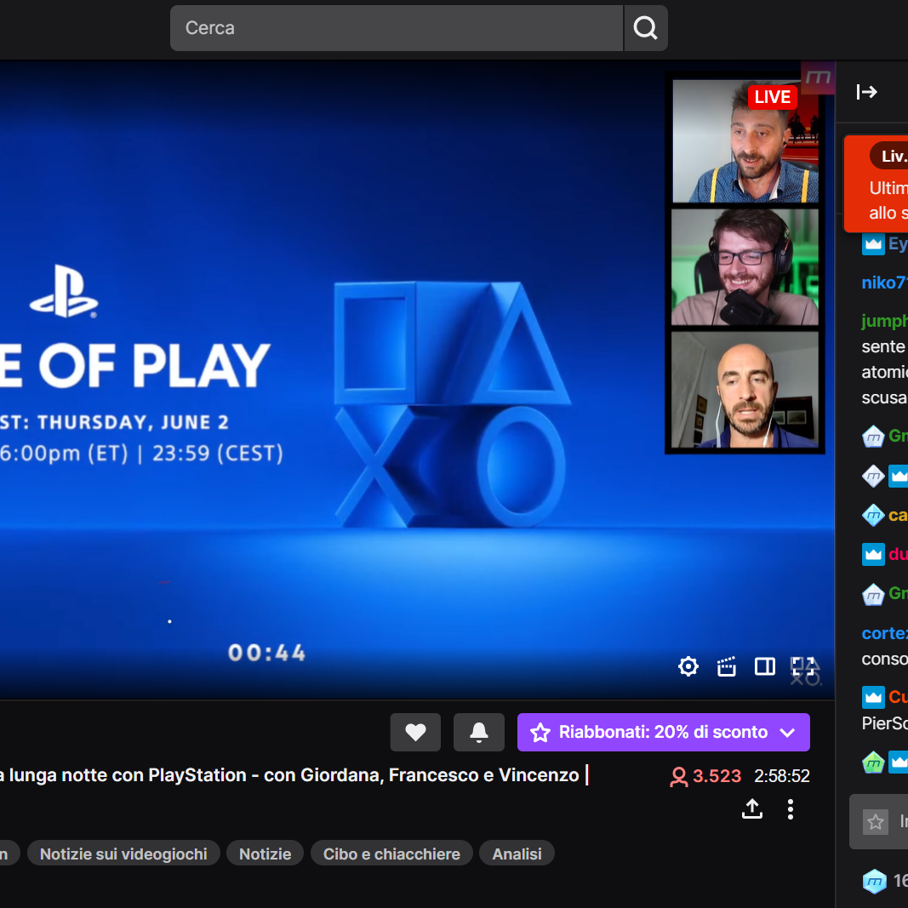Open channel points hexagon icon beside 16
The width and height of the screenshot is (908, 908).
(875, 882)
